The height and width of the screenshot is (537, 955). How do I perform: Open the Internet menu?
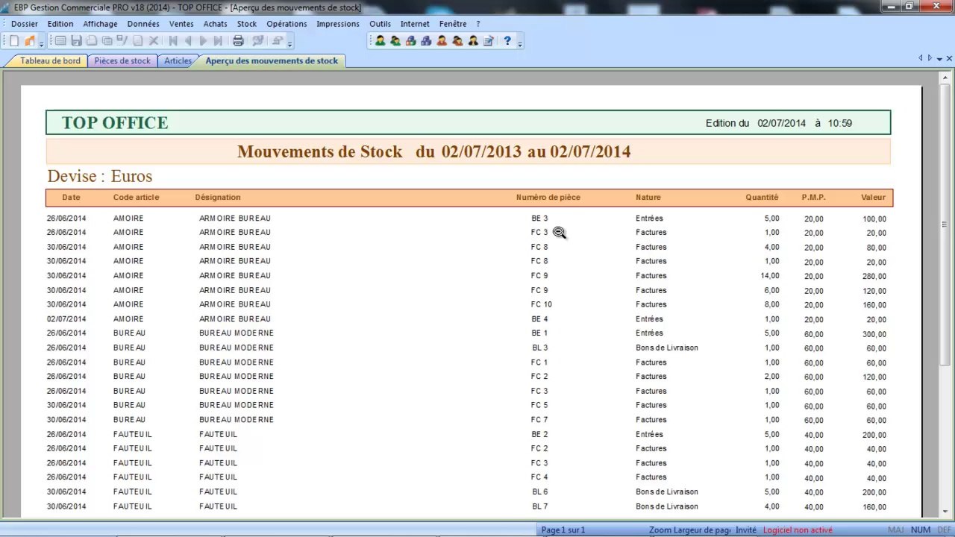tap(415, 24)
